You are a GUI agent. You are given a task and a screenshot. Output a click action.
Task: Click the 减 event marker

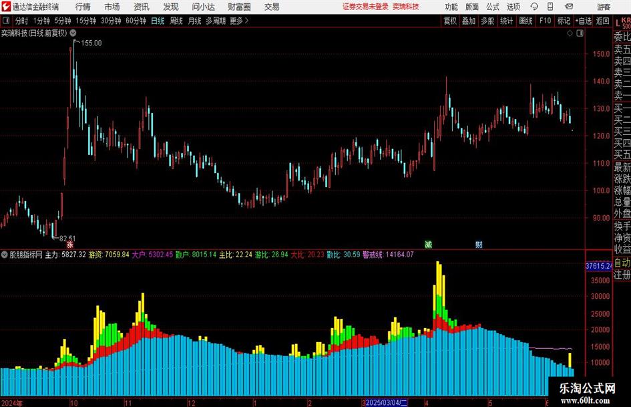point(428,245)
